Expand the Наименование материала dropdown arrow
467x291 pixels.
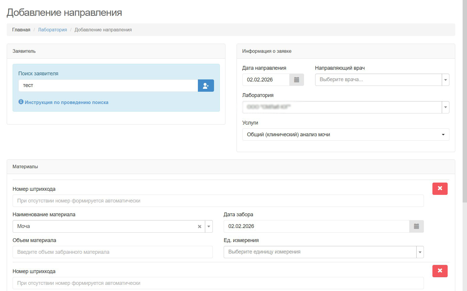point(209,227)
